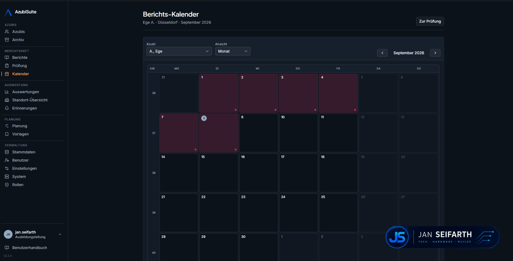Click the Rollen shield icon
The height and width of the screenshot is (261, 513).
coord(7,185)
